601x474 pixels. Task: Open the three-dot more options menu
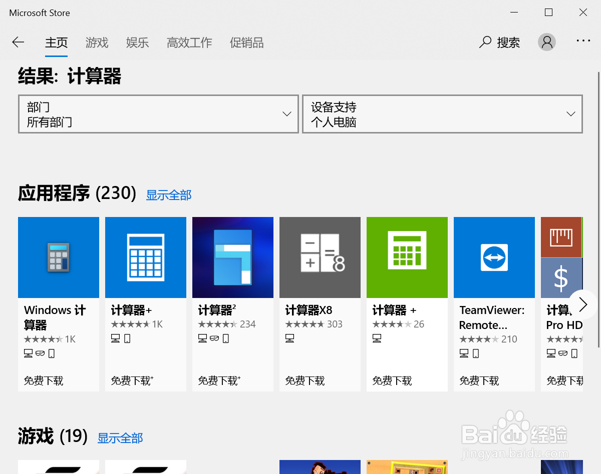click(x=583, y=41)
